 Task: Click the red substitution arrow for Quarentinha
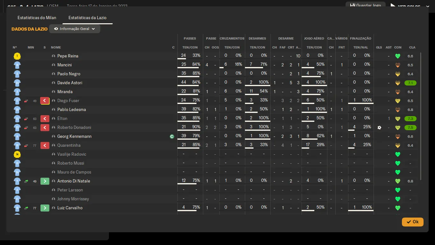point(45,145)
